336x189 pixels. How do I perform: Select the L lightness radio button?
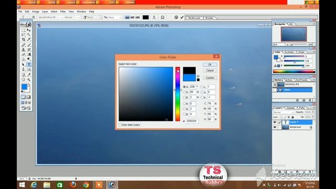click(202, 87)
